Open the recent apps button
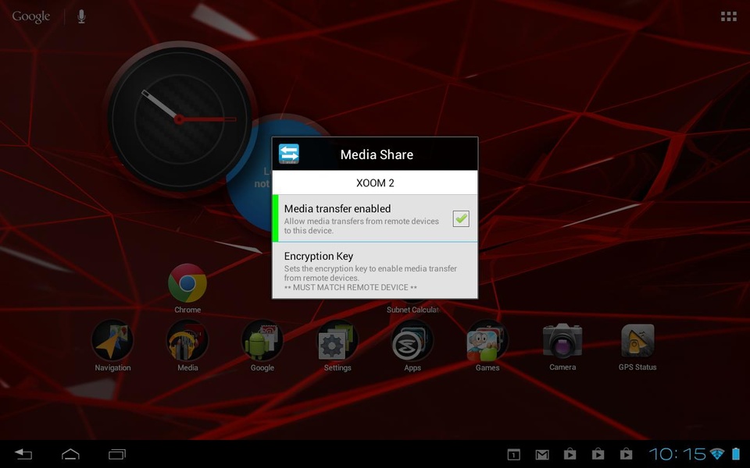This screenshot has width=750, height=468. coord(116,454)
